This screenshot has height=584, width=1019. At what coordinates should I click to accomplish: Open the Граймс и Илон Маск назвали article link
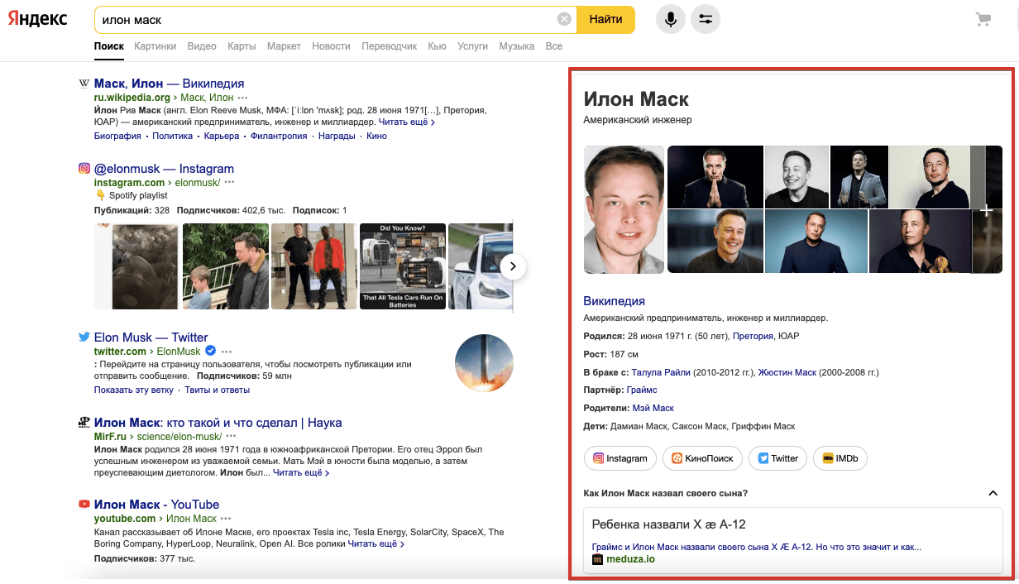757,547
